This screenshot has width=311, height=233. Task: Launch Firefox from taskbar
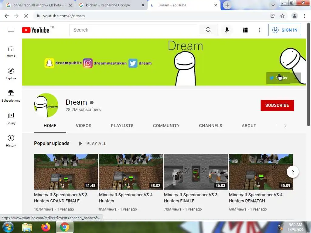(x=46, y=227)
